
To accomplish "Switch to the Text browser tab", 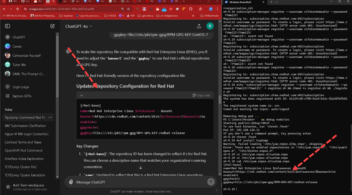I will 38,1.
